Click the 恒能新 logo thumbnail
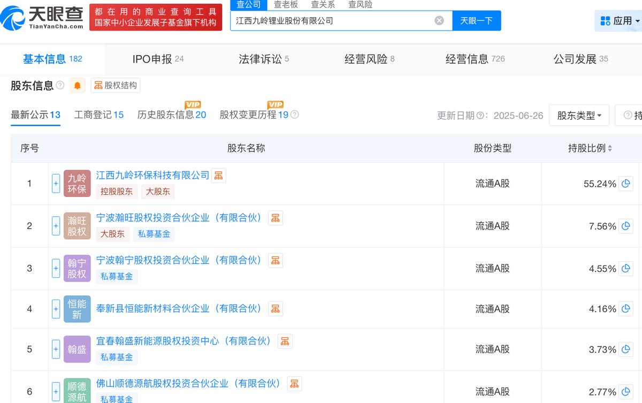 (x=77, y=309)
